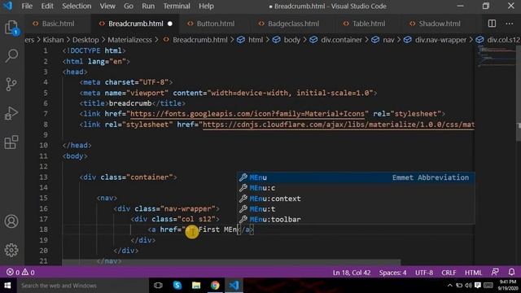Click the horizontal editor scrollbar

click(x=231, y=262)
